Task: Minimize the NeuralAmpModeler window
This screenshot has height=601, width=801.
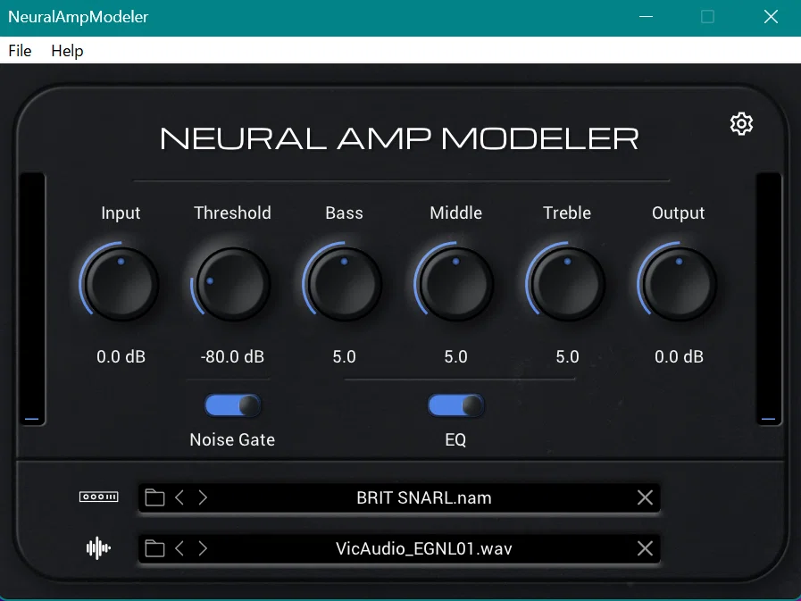Action: (647, 17)
